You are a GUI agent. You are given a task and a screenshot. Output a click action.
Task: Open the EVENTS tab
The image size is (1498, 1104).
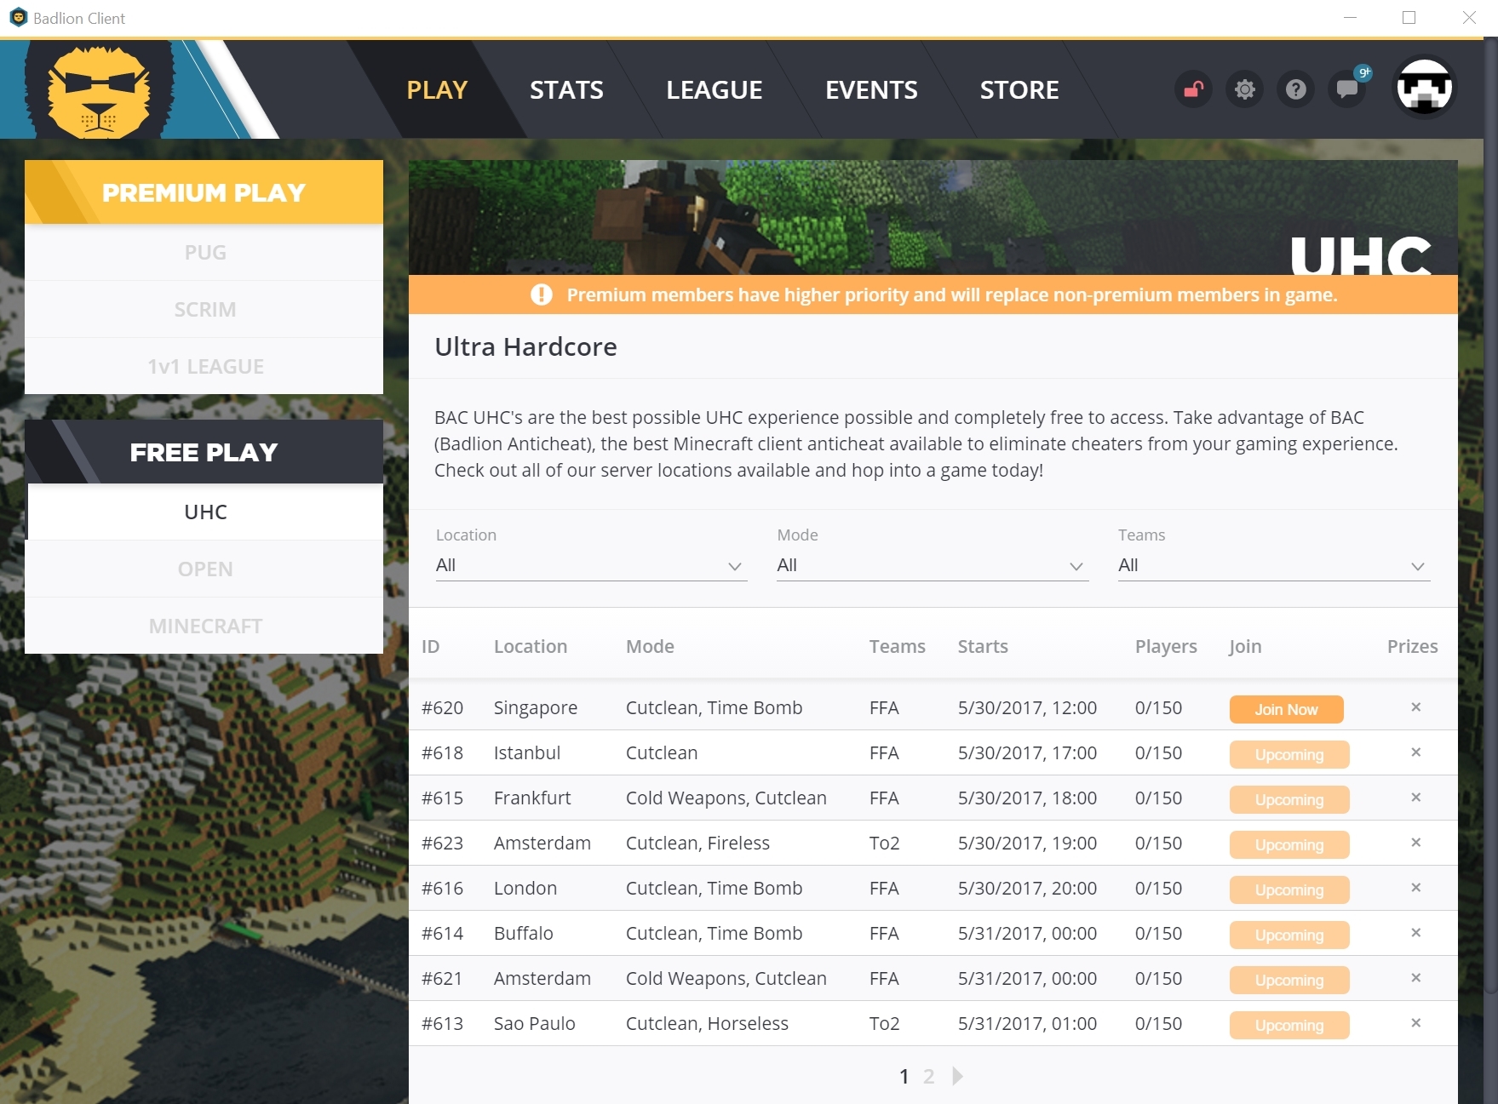tap(871, 89)
